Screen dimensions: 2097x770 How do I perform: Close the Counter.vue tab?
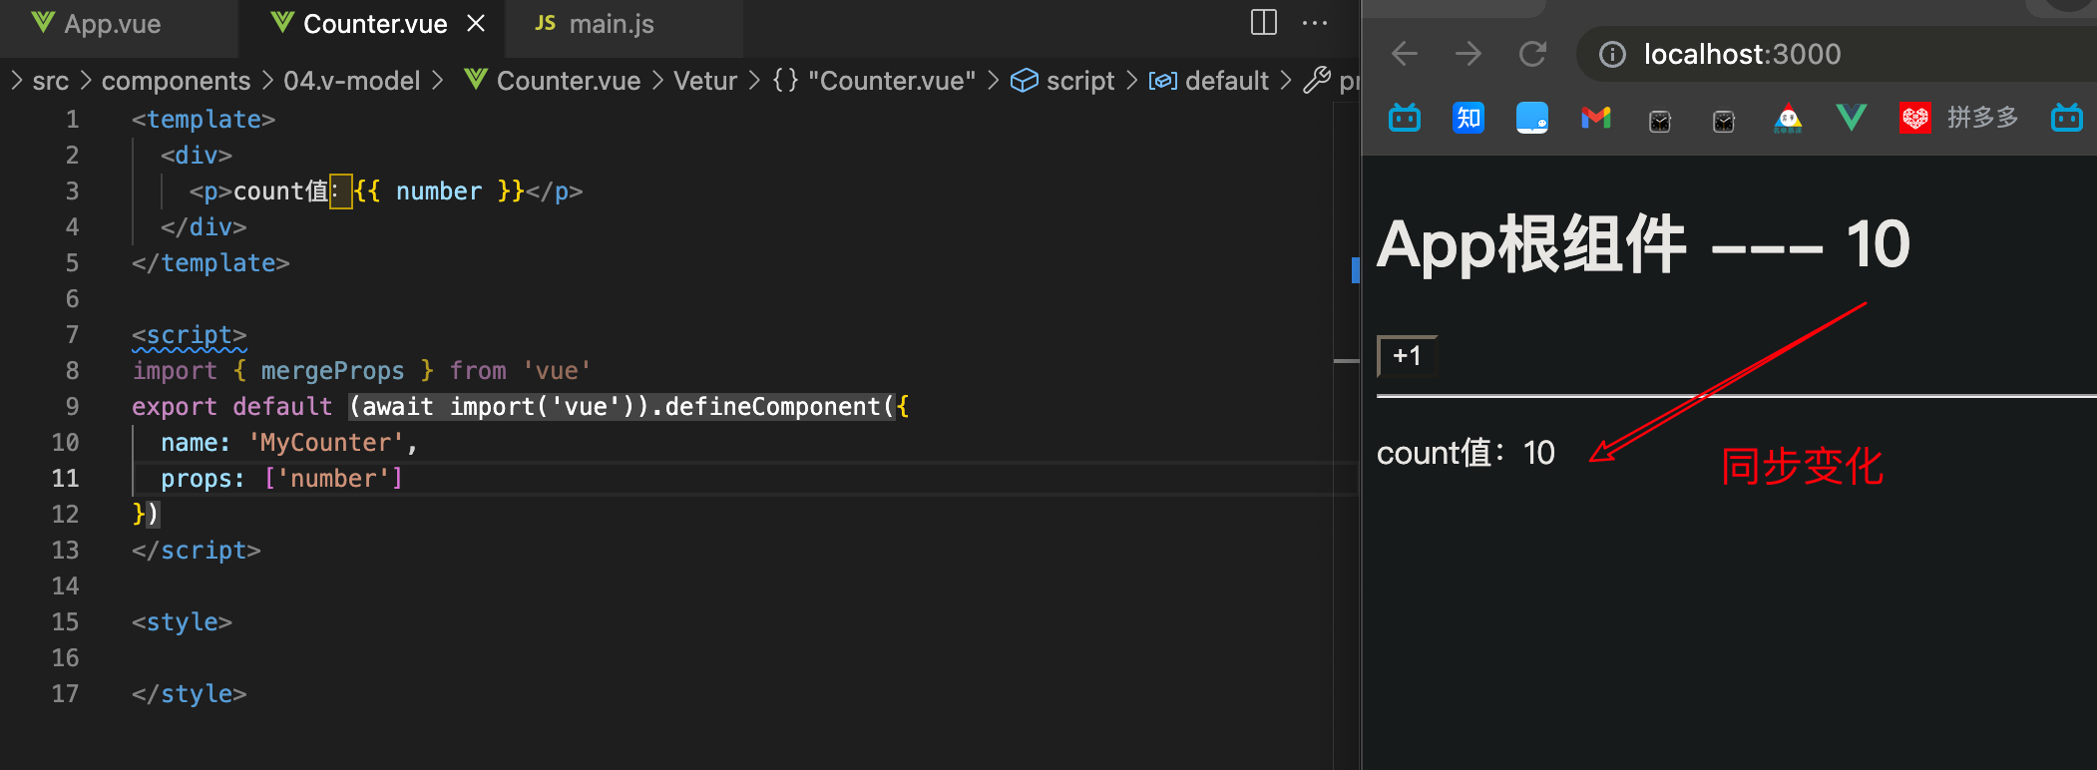pos(477,23)
